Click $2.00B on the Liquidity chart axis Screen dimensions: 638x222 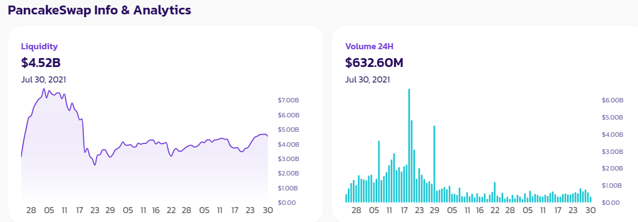point(288,173)
